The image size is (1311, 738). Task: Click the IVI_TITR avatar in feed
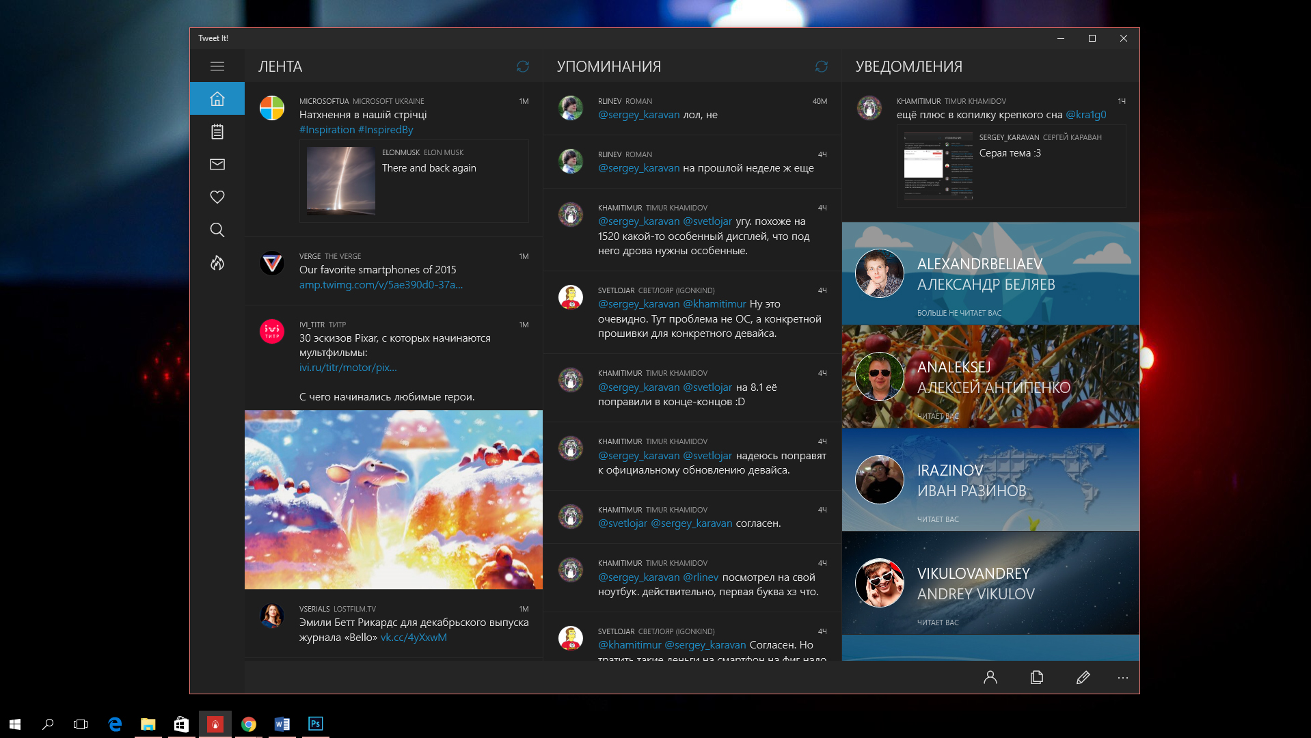(272, 331)
